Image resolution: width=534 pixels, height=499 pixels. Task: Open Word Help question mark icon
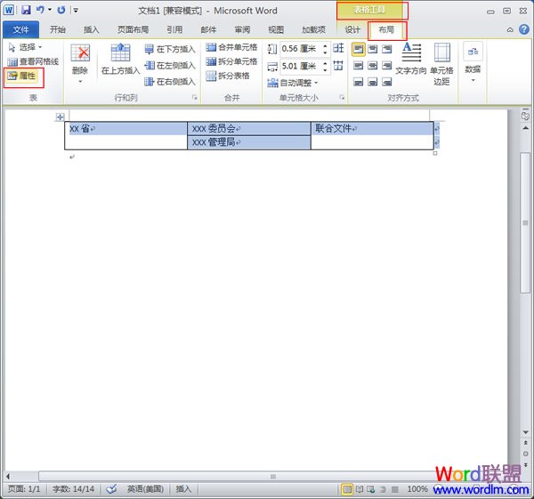[524, 29]
